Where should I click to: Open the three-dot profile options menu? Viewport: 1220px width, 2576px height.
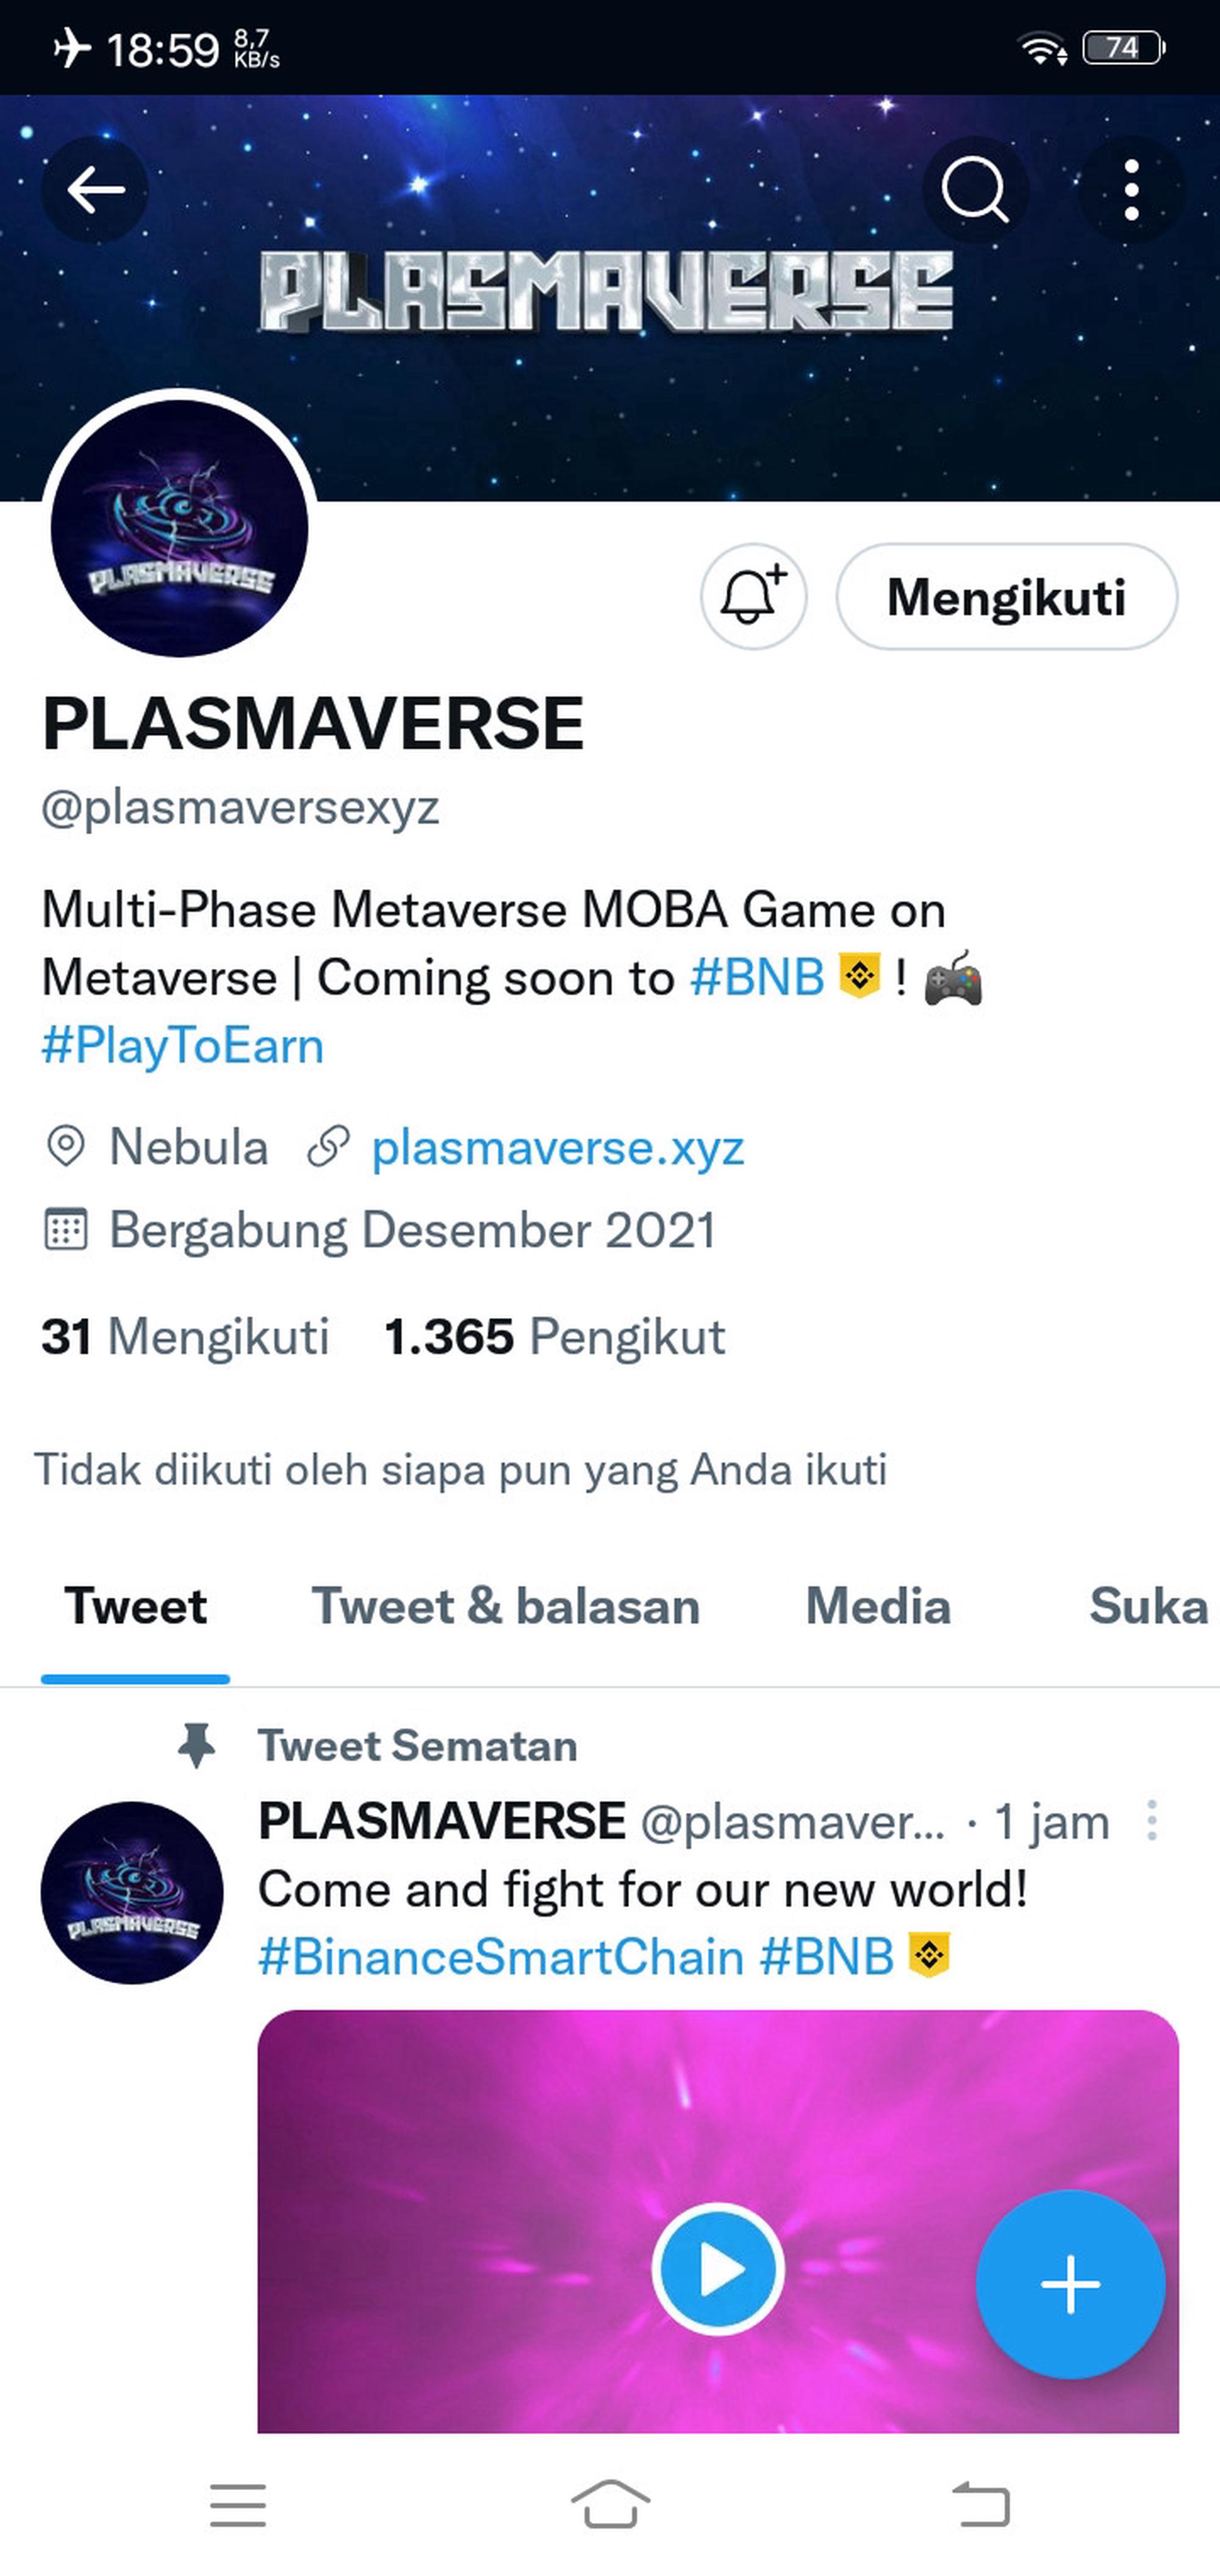pos(1131,190)
